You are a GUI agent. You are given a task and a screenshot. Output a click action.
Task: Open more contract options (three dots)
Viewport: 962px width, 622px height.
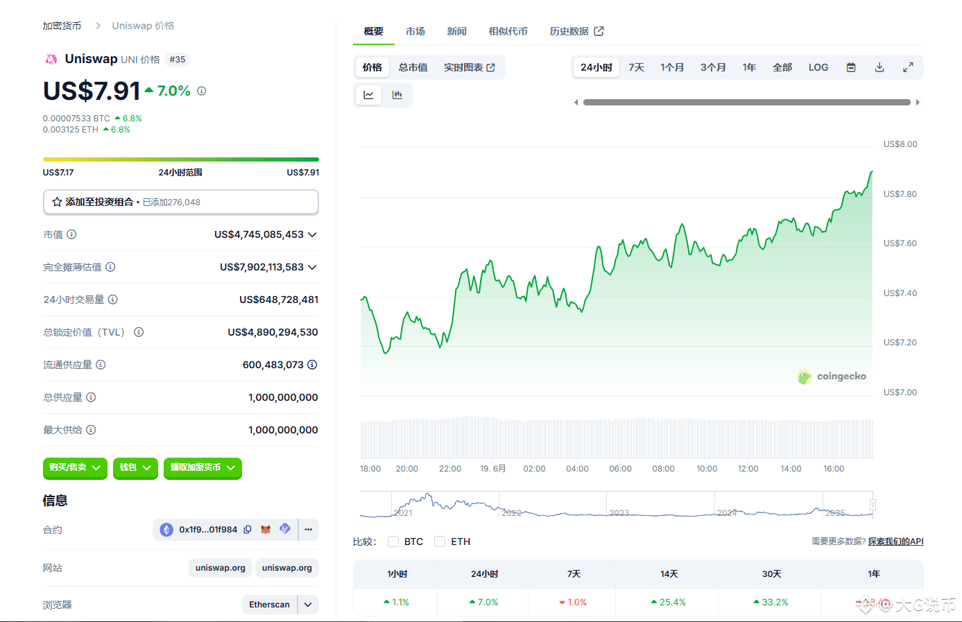309,530
